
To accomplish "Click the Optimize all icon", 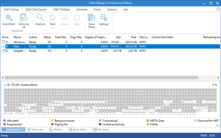I will (x=24, y=17).
